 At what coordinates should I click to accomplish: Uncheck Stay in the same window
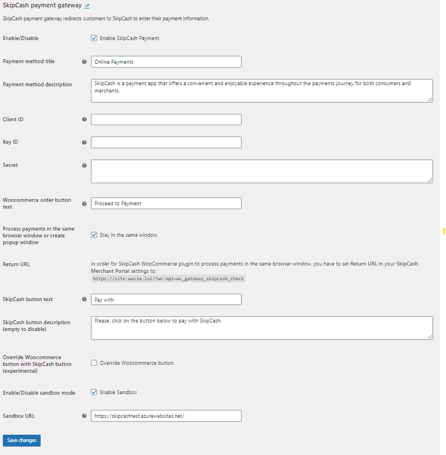tap(94, 235)
